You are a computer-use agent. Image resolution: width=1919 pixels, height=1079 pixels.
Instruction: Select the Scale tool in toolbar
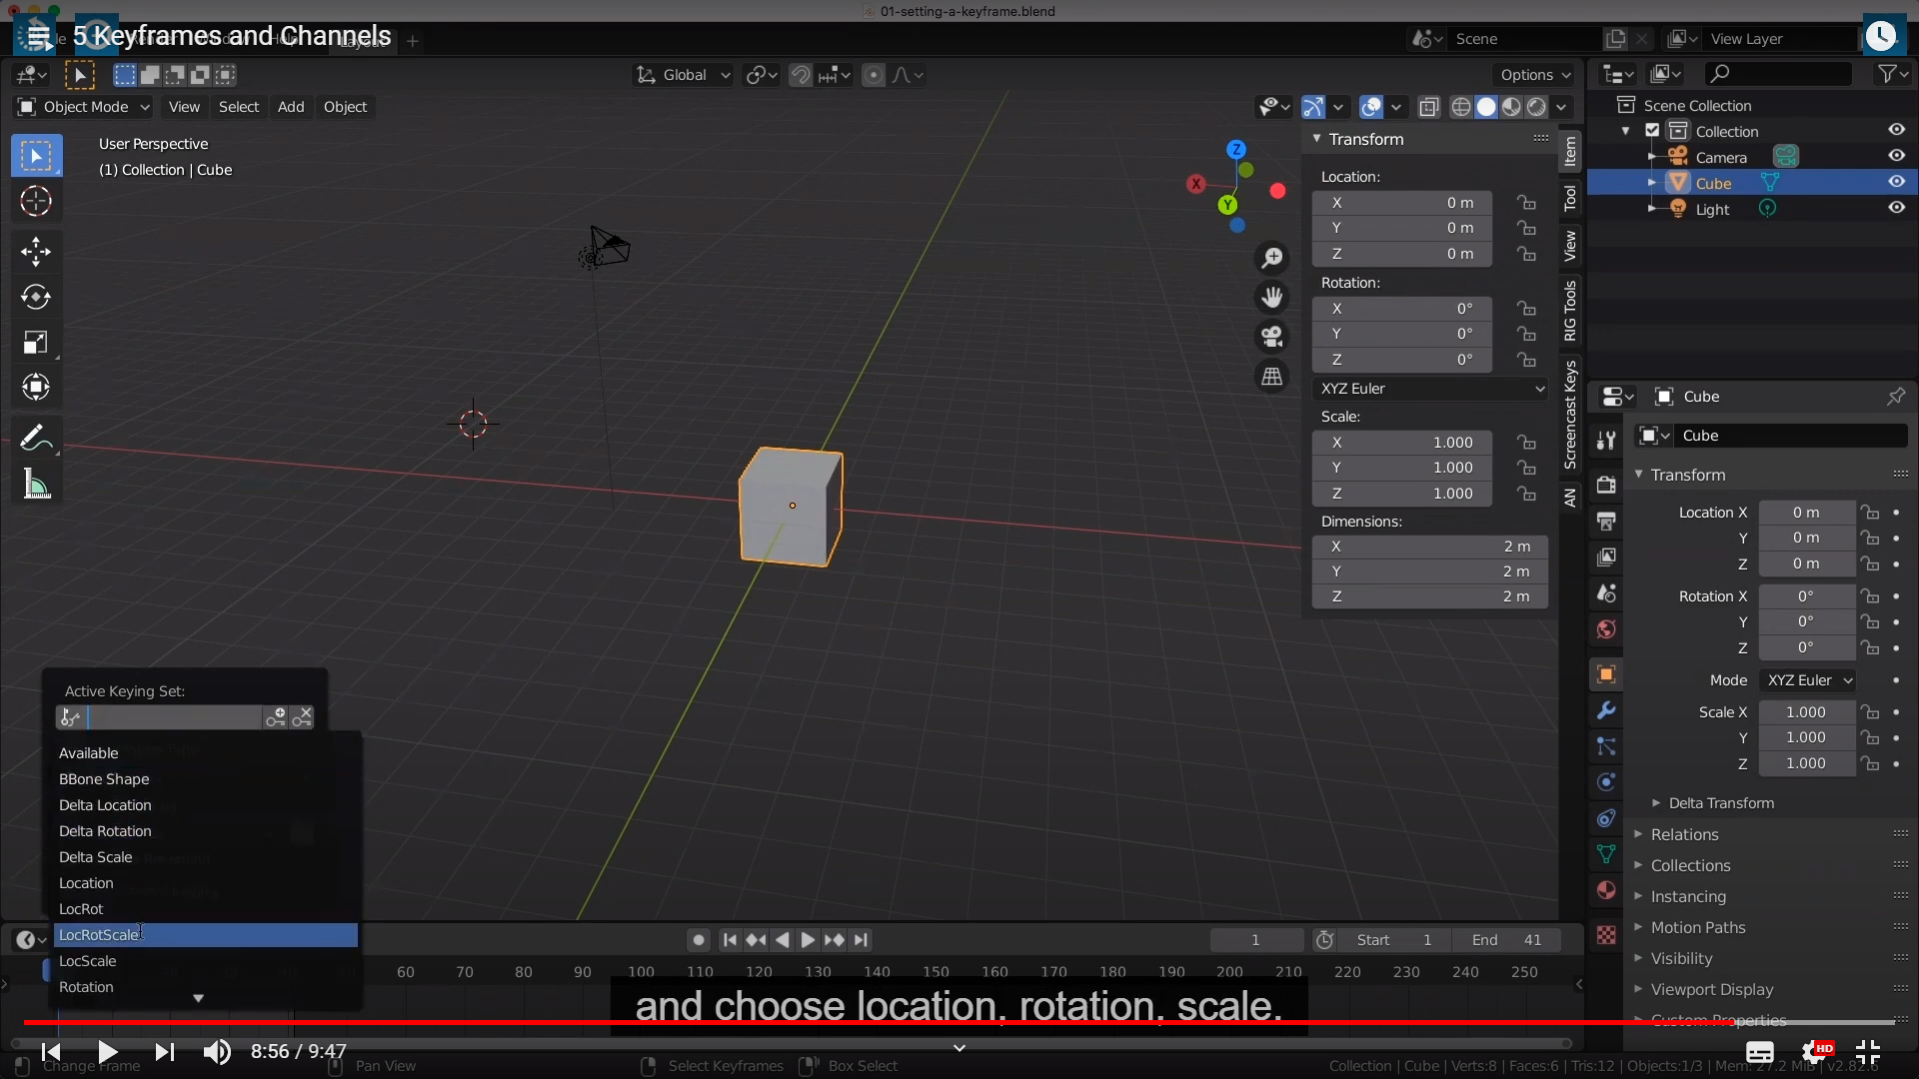coord(36,343)
